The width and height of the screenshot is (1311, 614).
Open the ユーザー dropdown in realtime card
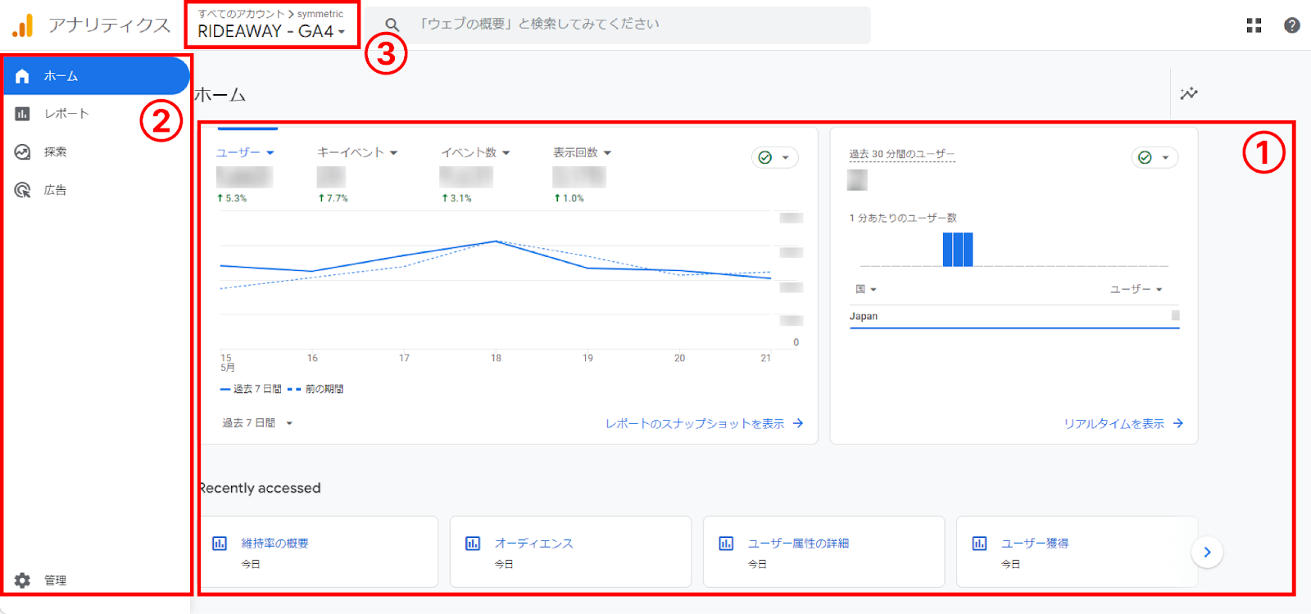pos(1136,289)
